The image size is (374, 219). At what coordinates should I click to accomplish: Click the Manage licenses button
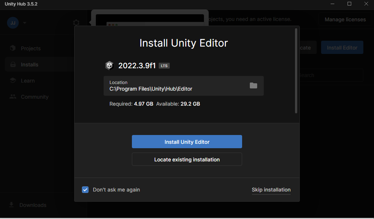[x=345, y=19]
